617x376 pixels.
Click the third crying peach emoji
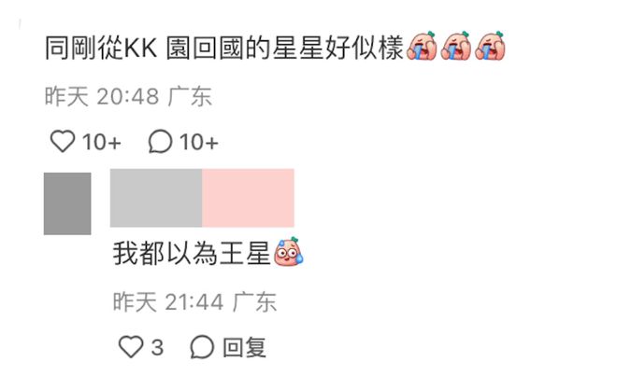click(x=490, y=46)
